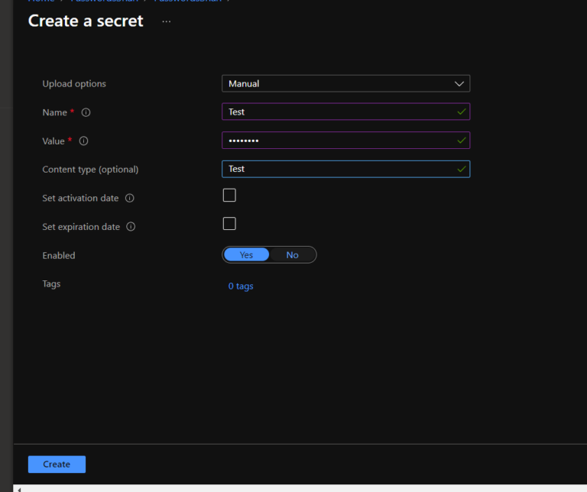Open the ellipsis menu beside Create a secret

[167, 21]
